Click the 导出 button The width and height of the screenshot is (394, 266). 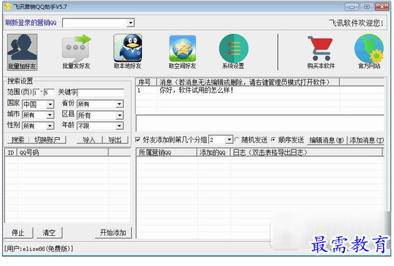point(115,140)
